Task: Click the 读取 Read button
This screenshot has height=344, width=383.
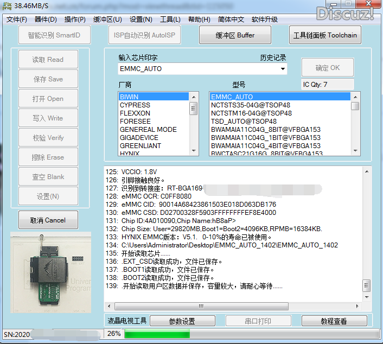Action: [48, 59]
